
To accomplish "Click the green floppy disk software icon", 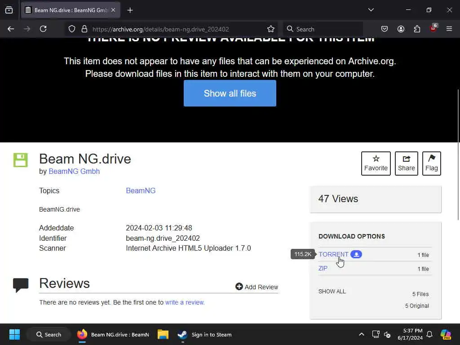I will click(x=21, y=160).
